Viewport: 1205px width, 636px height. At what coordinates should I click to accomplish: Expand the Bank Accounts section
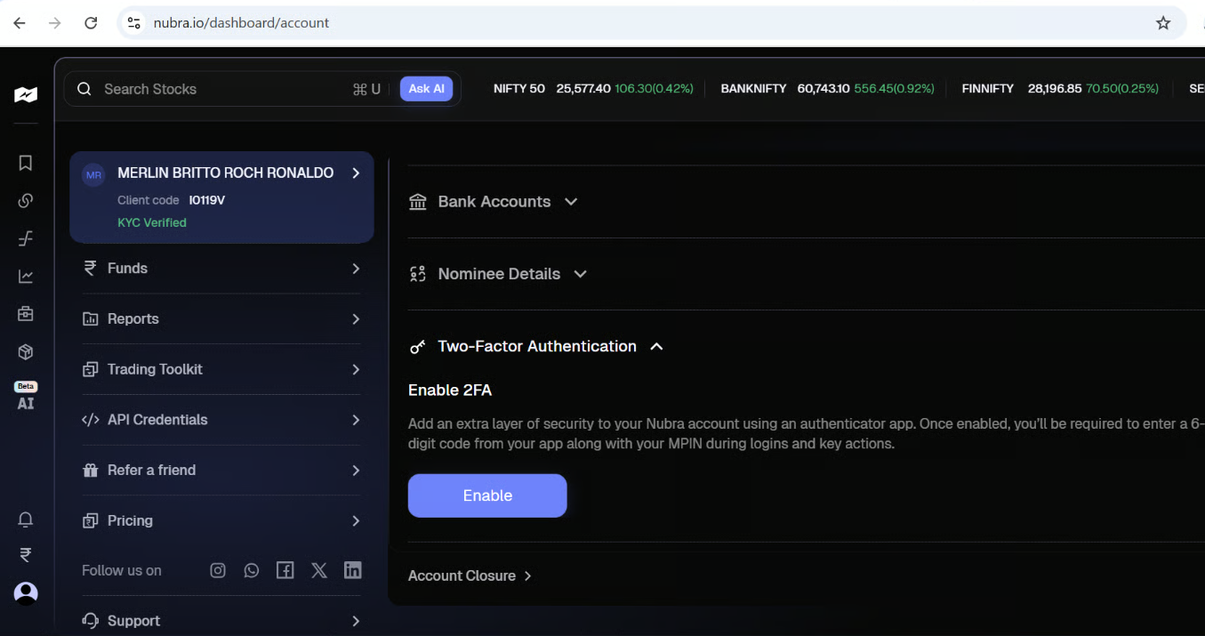[494, 202]
